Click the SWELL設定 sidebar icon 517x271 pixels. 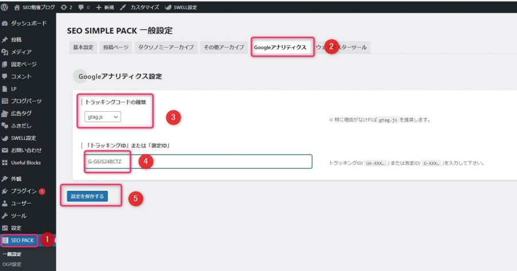tap(5, 138)
